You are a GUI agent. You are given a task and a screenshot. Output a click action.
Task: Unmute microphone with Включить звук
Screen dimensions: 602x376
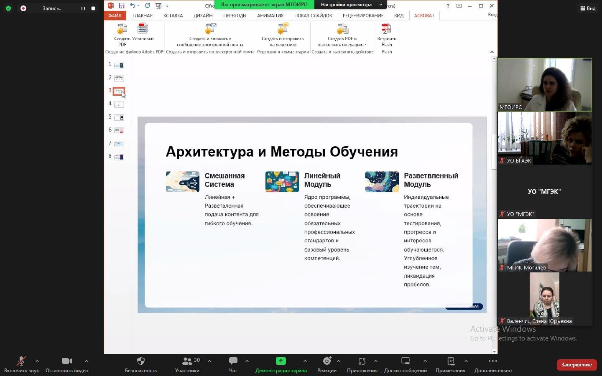click(x=21, y=361)
